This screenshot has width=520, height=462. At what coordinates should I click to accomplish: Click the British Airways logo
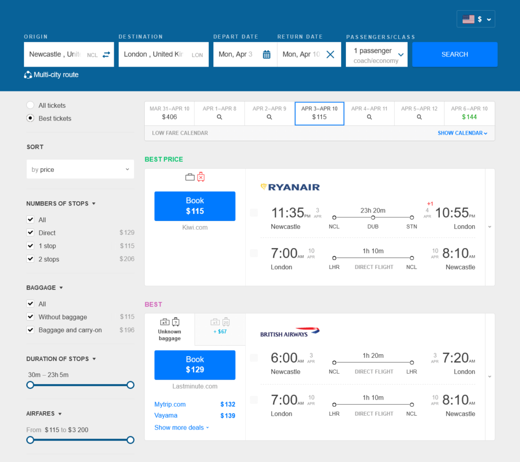pyautogui.click(x=290, y=332)
